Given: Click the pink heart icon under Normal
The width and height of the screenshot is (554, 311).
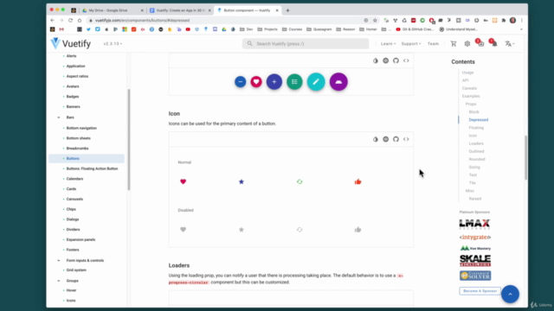Looking at the screenshot, I should click(x=183, y=181).
